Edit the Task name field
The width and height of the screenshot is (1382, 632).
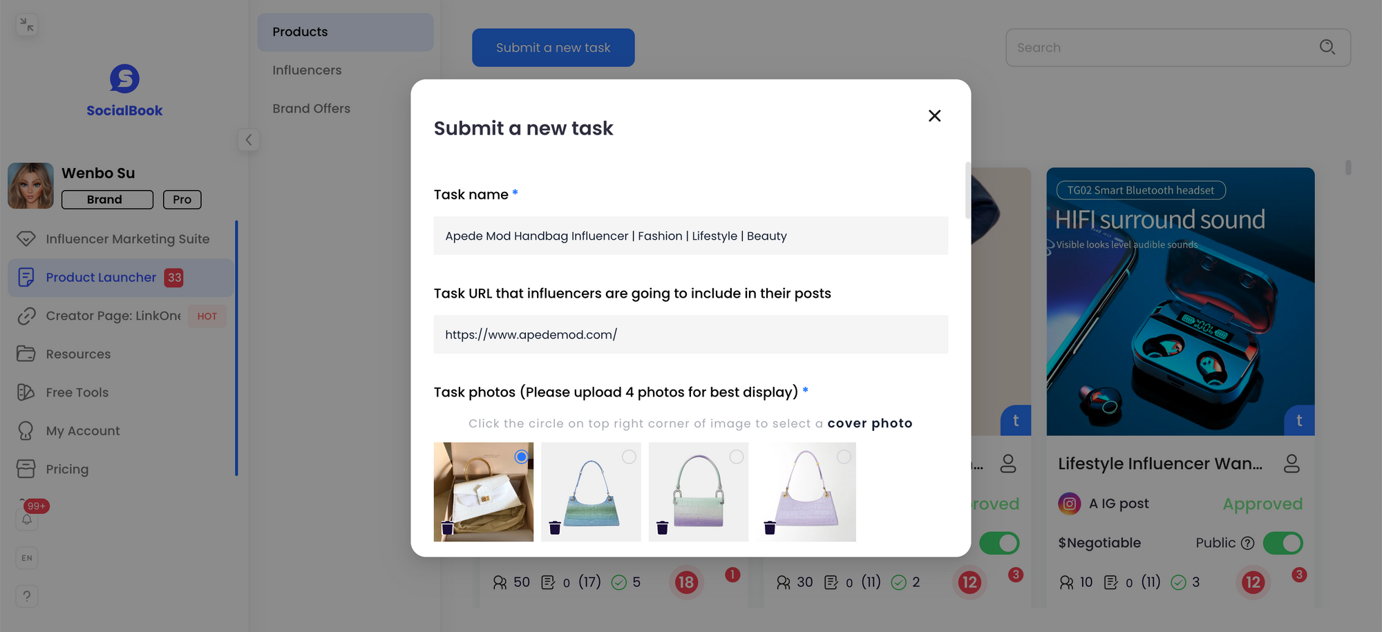pyautogui.click(x=691, y=236)
